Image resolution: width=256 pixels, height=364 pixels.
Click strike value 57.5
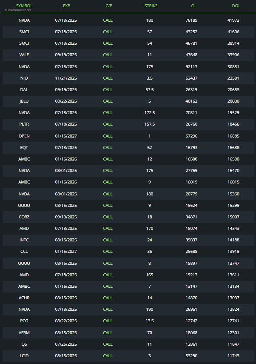(x=150, y=89)
